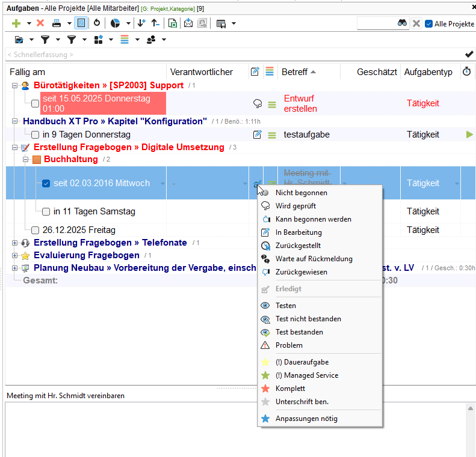
Task: Click the Verantwortlicher column header
Action: point(201,72)
